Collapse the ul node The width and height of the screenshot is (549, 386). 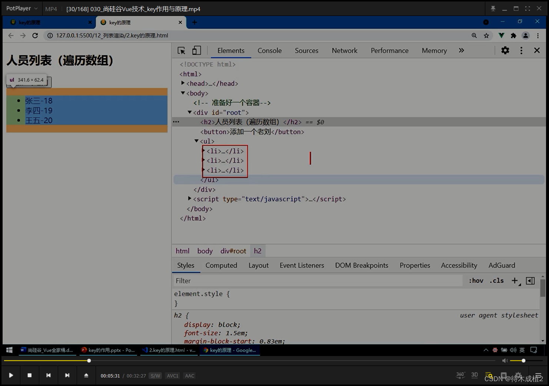click(x=197, y=141)
